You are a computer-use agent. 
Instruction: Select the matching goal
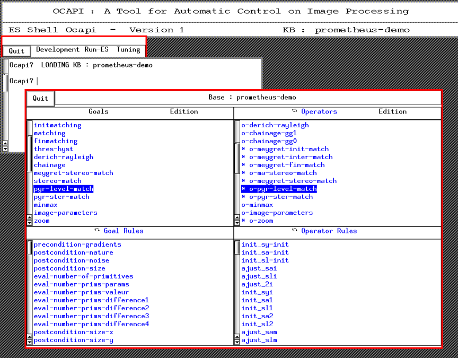(50, 133)
